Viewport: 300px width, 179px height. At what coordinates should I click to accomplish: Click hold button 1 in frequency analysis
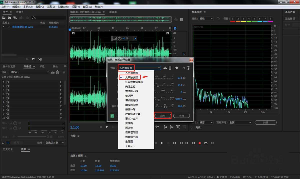[x=232, y=19]
